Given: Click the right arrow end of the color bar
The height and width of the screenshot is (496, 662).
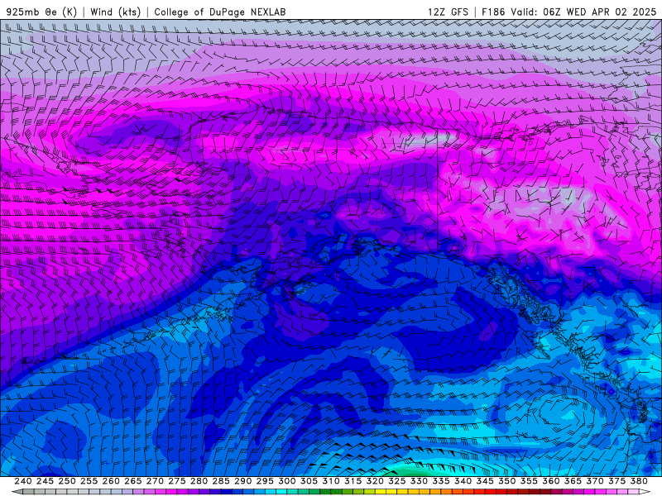Looking at the screenshot, I should (x=645, y=492).
